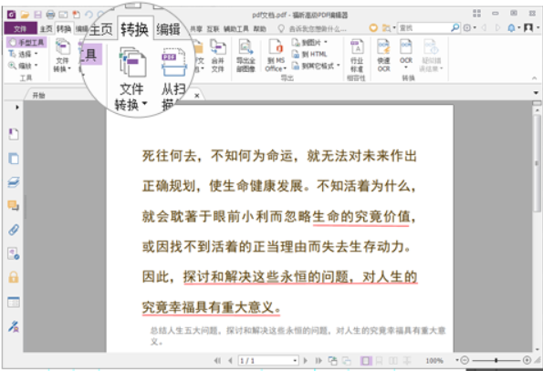Screen dimensions: 543x371
Task: Click the 合并文件 merge files icon
Action: click(x=218, y=56)
